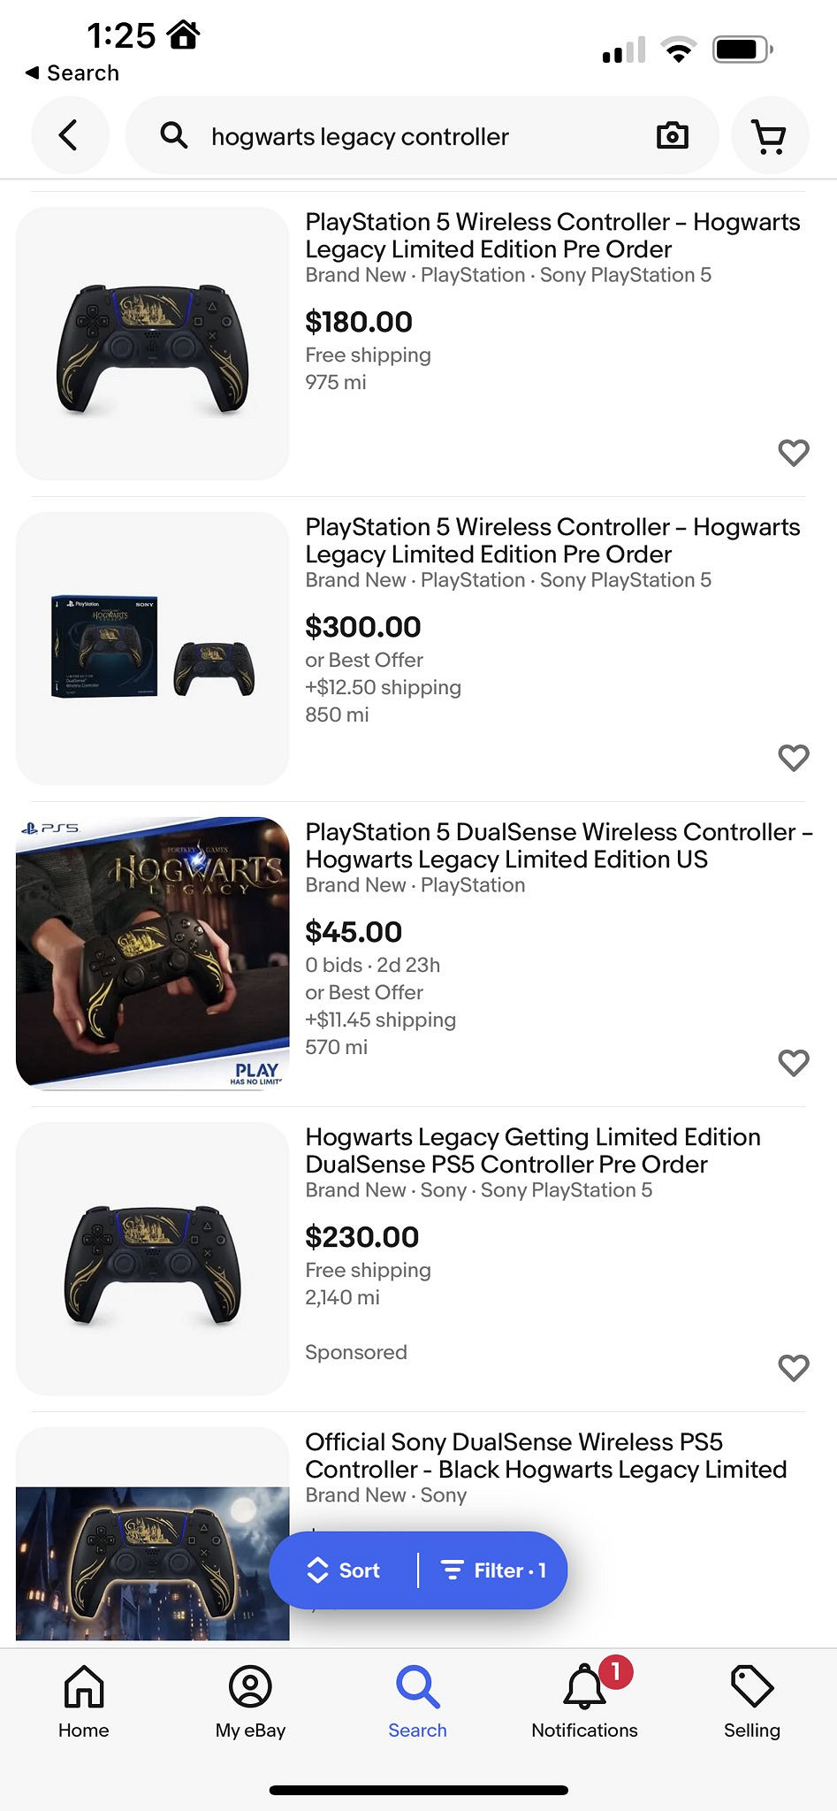837x1811 pixels.
Task: Watch the $230.00 sponsored listing
Action: coord(793,1368)
